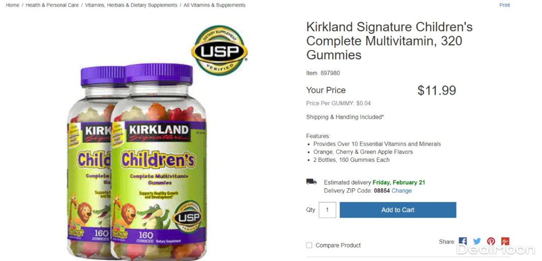
Task: Open the Health & Personal Care breadcrumb
Action: coord(52,5)
